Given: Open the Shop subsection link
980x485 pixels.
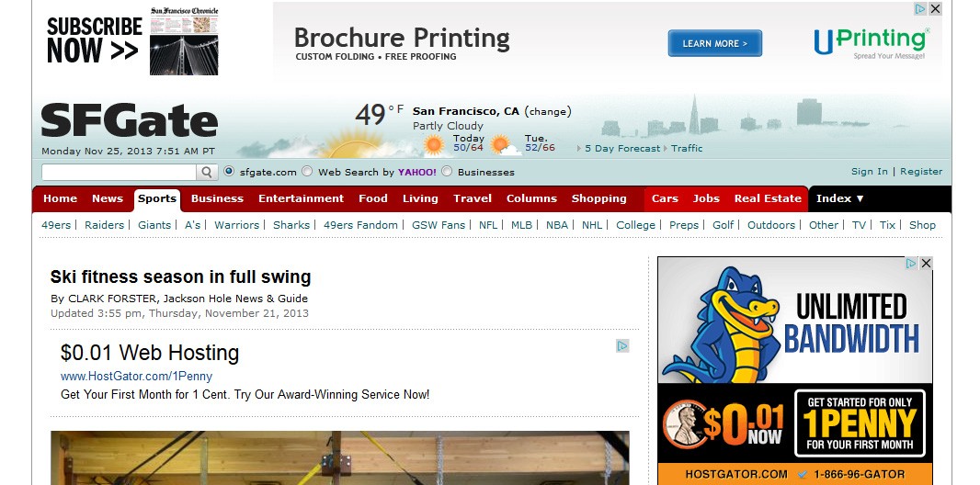Looking at the screenshot, I should click(x=922, y=225).
